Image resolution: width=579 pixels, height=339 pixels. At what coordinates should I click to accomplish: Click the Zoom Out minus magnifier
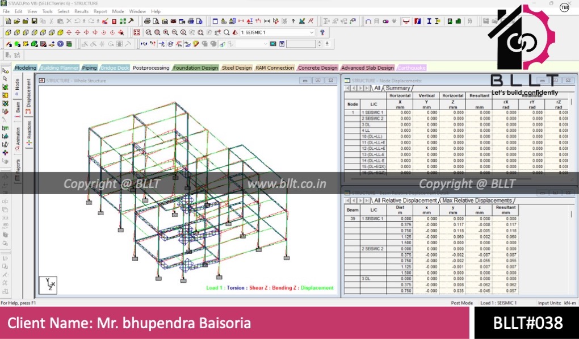[x=175, y=32]
